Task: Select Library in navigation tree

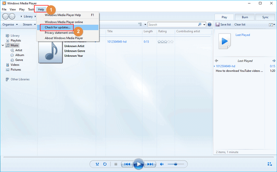Action: 15,36
